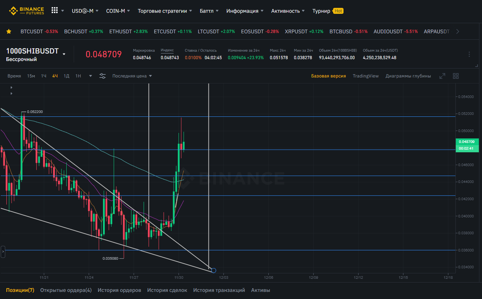Viewport: 482px width, 299px height.
Task: Open the 1000SHIBUSDT pair selector dropdown
Action: [x=64, y=54]
